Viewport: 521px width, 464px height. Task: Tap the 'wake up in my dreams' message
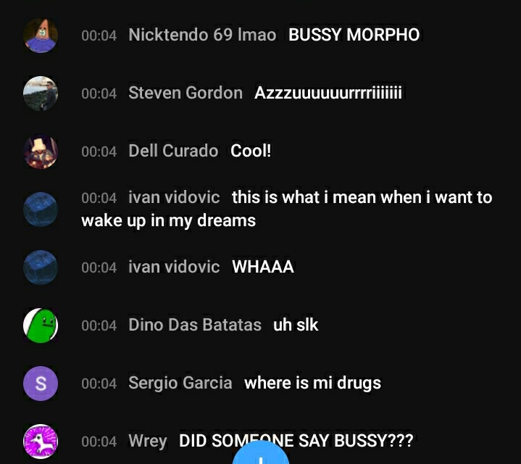[168, 220]
